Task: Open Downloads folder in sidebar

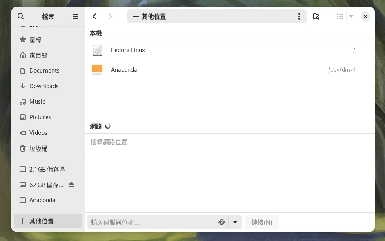Action: [44, 86]
